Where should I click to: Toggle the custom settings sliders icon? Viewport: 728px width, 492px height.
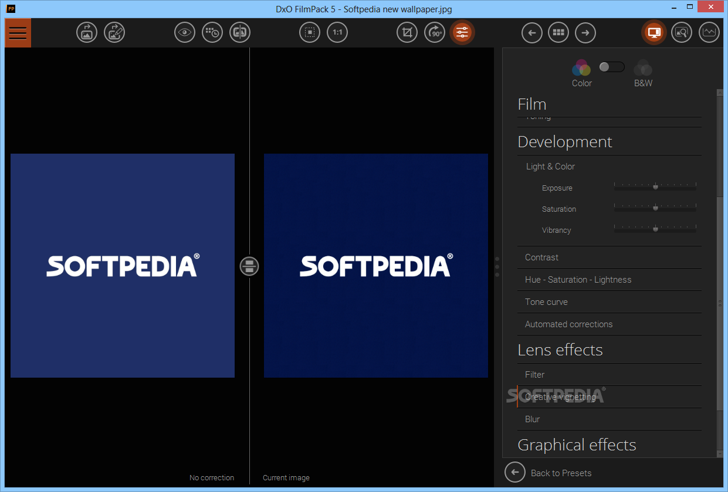coord(462,32)
